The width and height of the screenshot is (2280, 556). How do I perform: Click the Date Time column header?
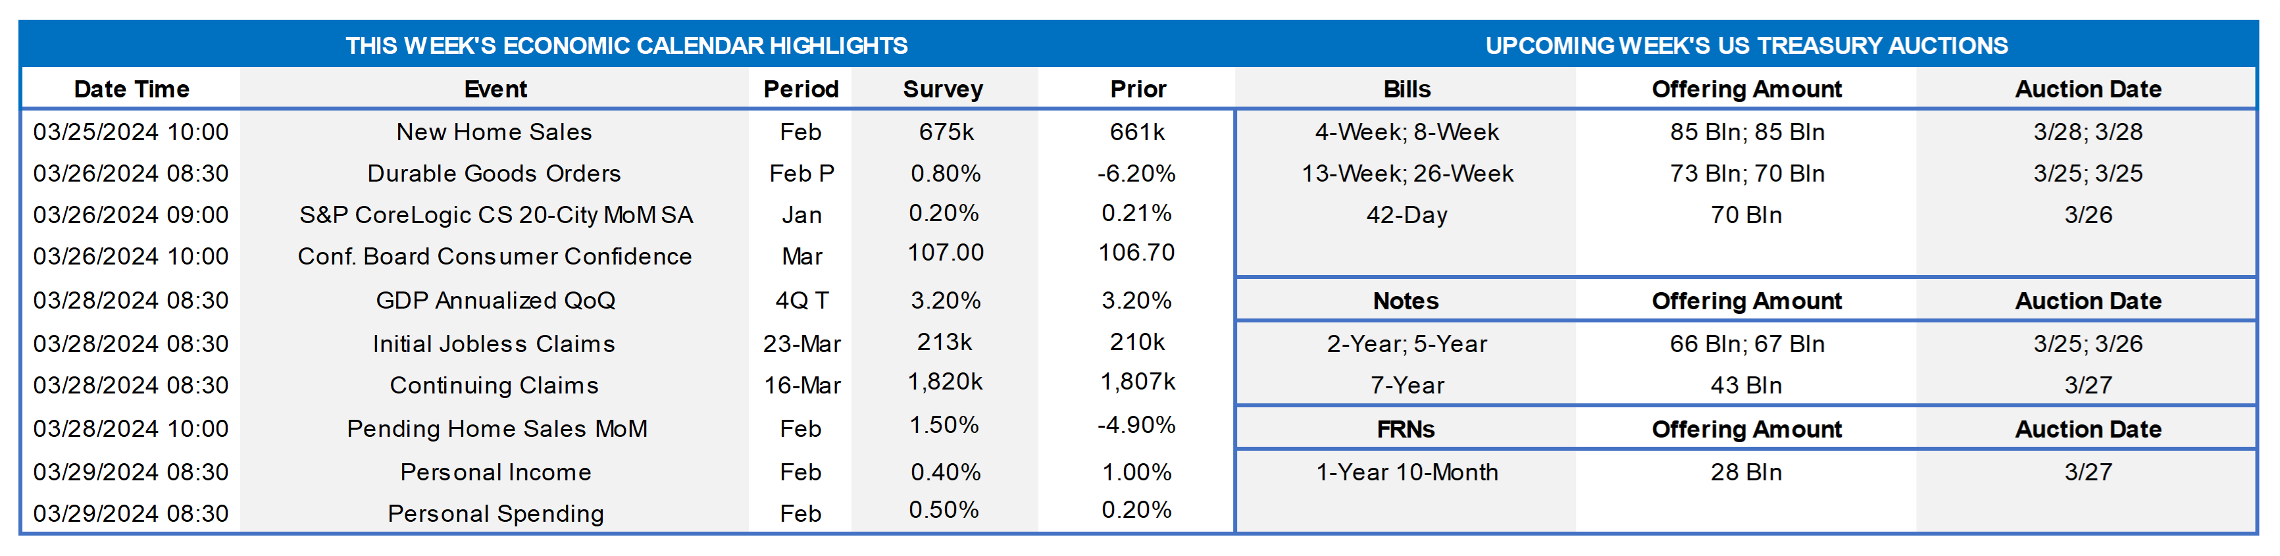(x=131, y=89)
